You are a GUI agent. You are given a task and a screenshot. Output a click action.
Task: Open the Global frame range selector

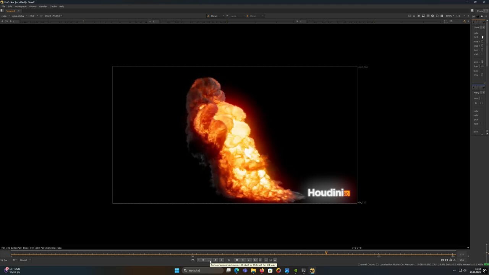[24, 260]
